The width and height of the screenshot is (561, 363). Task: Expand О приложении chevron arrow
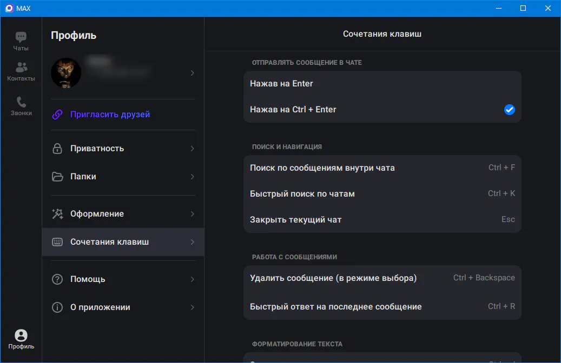click(193, 307)
